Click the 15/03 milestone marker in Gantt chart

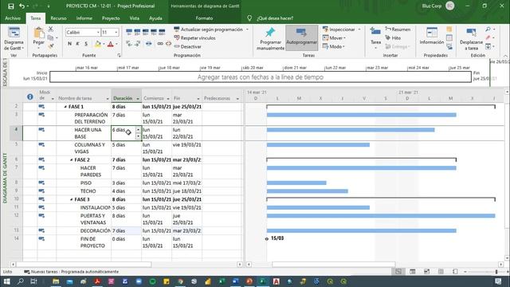267,239
